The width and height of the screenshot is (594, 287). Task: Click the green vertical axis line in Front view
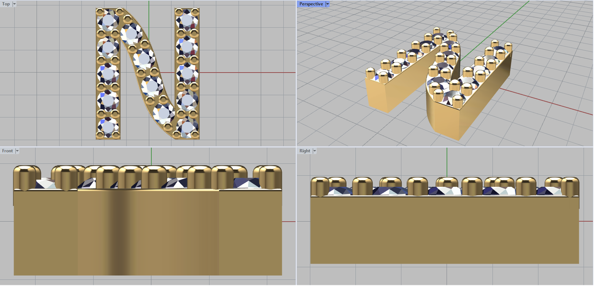coord(151,156)
